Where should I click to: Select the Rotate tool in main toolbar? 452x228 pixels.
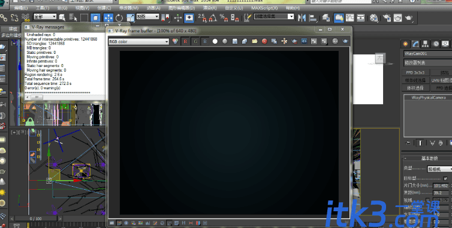[x=119, y=18]
